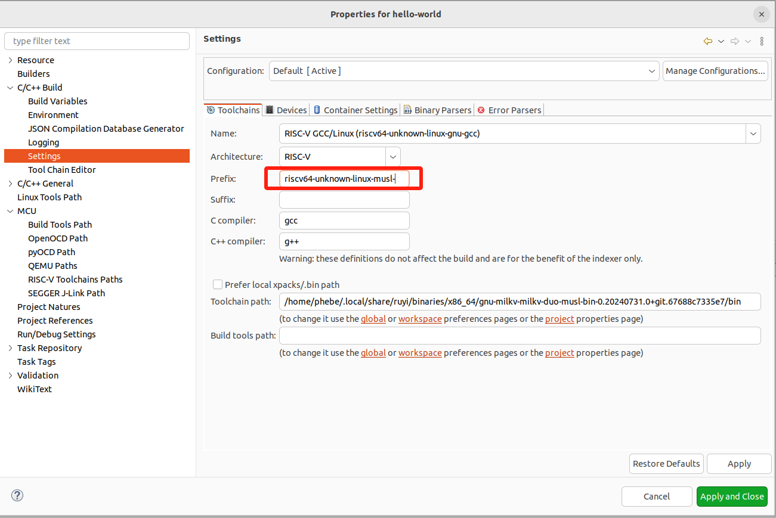Viewport: 776px width, 518px height.
Task: Select QEMU Paths in the tree
Action: 52,266
